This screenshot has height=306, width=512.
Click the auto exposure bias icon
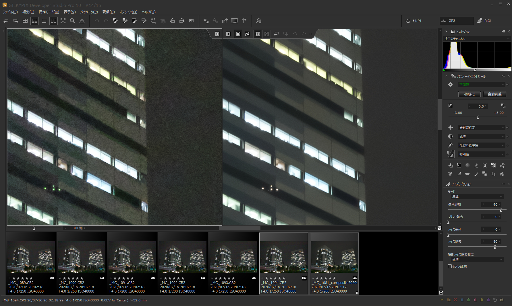(503, 106)
